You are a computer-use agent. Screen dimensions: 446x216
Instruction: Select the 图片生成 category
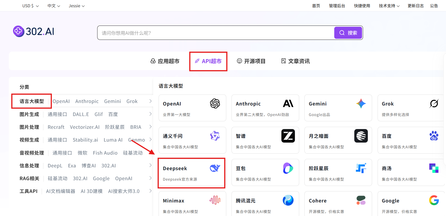(x=29, y=114)
